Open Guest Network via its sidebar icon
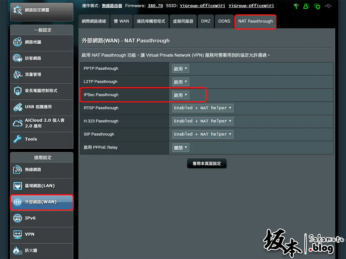This screenshot has width=346, height=259. coord(18,58)
